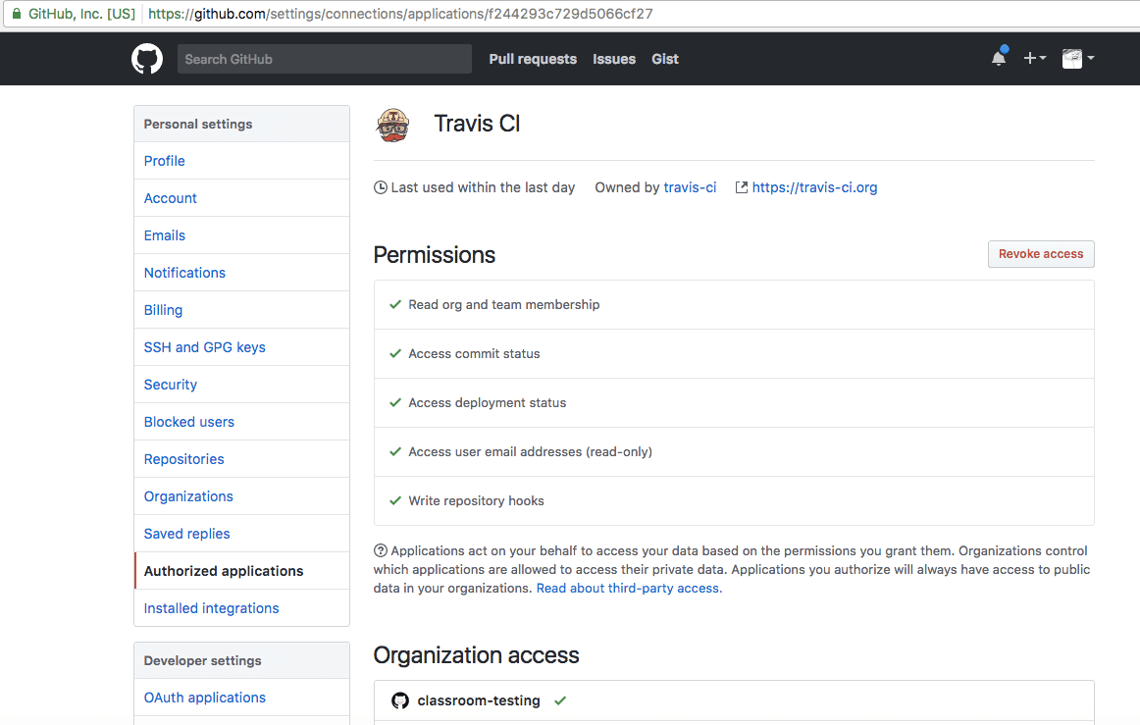Click the external link icon beside travis-ci.org
The height and width of the screenshot is (725, 1140).
pyautogui.click(x=742, y=187)
